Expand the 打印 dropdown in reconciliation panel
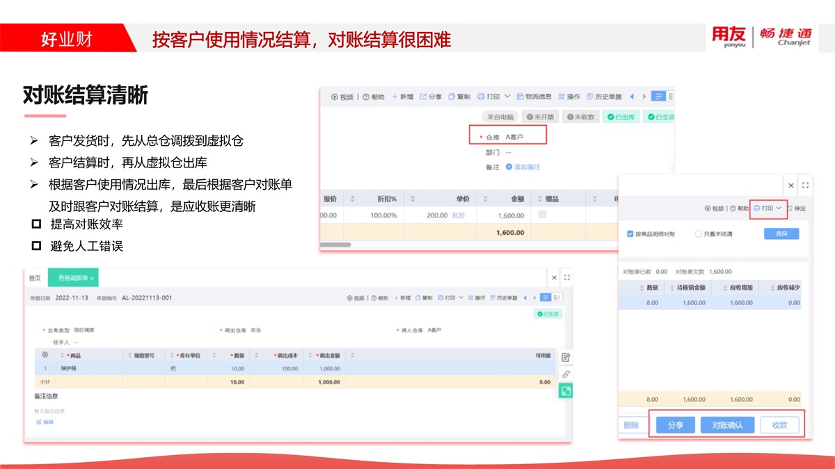Viewport: 835px width, 469px height. [x=779, y=208]
